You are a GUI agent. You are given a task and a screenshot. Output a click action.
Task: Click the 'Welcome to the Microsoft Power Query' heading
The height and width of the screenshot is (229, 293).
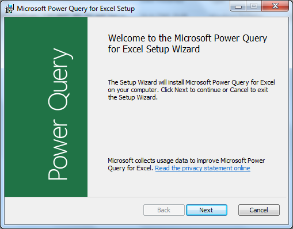[x=188, y=44]
